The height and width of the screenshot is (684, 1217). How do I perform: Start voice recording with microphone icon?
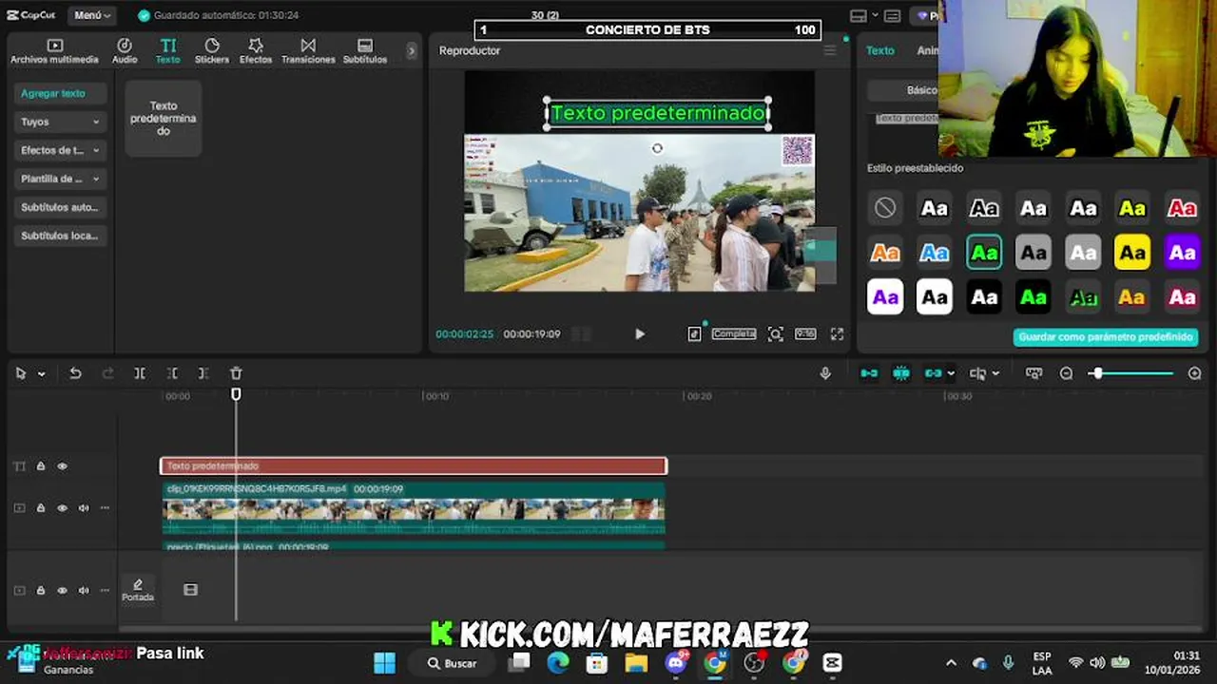825,373
